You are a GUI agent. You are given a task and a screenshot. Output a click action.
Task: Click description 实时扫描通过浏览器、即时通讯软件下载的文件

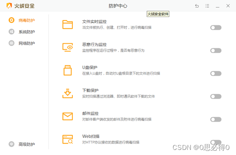(x=118, y=96)
